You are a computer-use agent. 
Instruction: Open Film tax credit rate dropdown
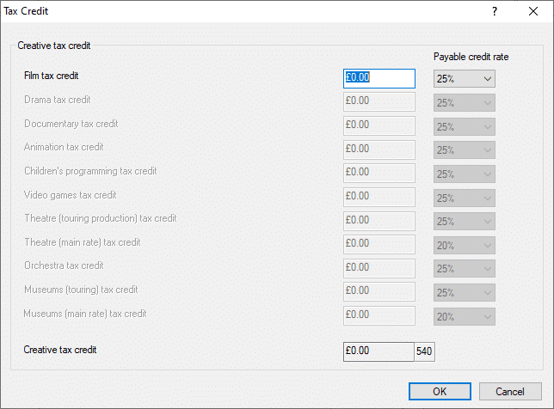point(465,79)
